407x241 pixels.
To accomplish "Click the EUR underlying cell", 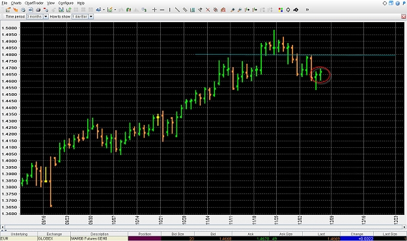I will click(x=19, y=238).
